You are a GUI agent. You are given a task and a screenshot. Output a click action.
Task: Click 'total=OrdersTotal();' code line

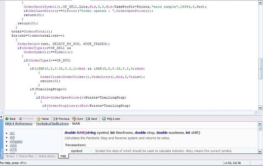[x=32, y=32]
